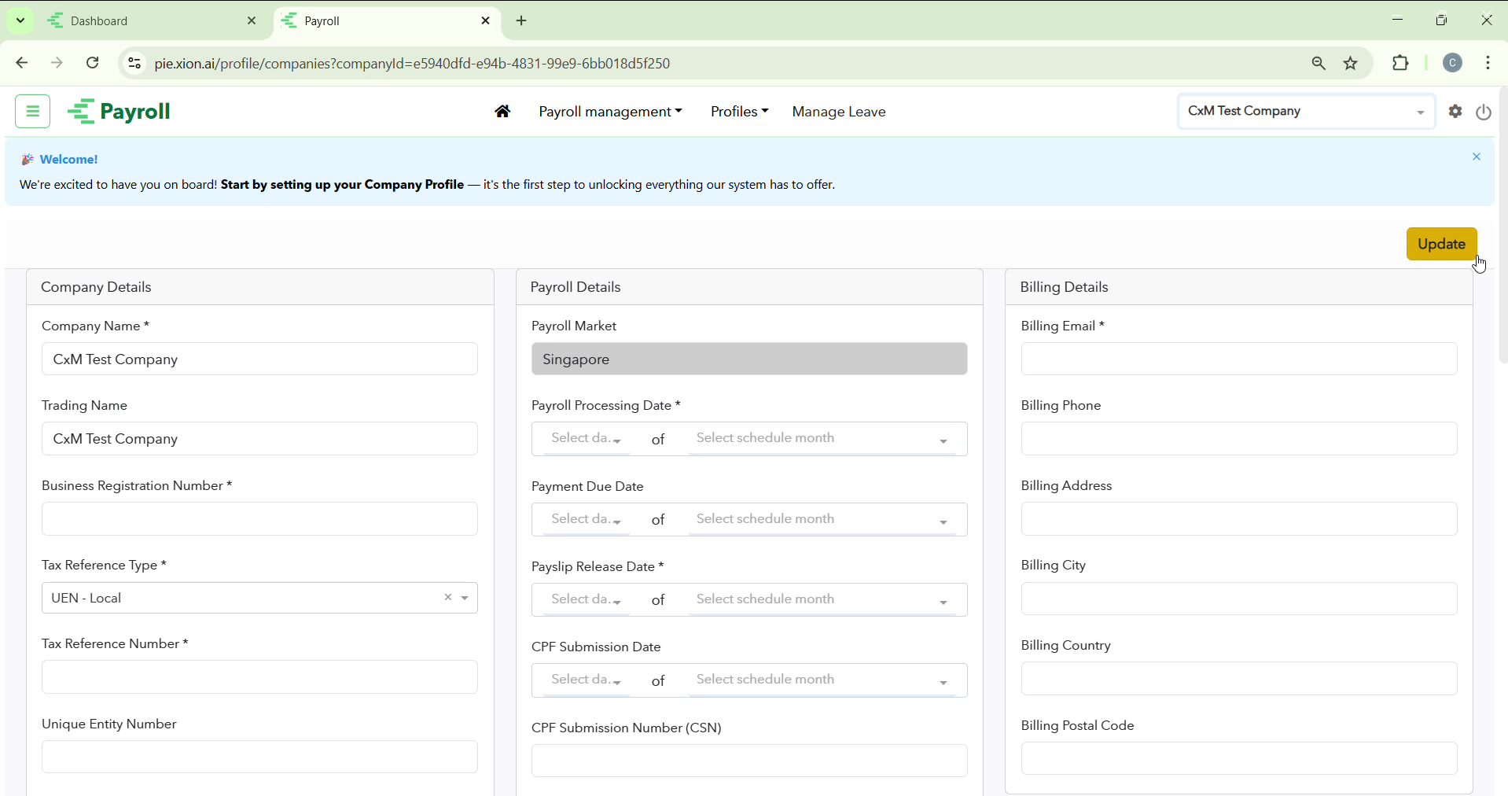Viewport: 1508px width, 796px height.
Task: Click the Billing Email input field
Action: click(1238, 359)
